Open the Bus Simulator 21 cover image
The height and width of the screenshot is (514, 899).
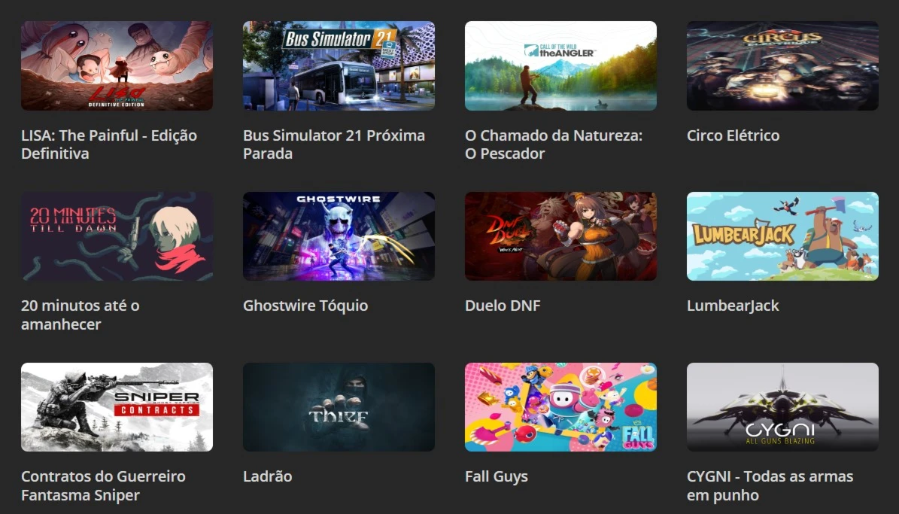pos(339,65)
